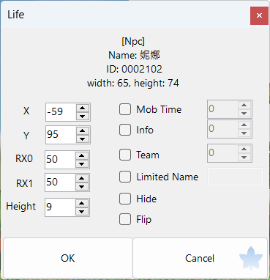Click the Mob Time value field
Screen dimensions: 270x280
(x=223, y=109)
